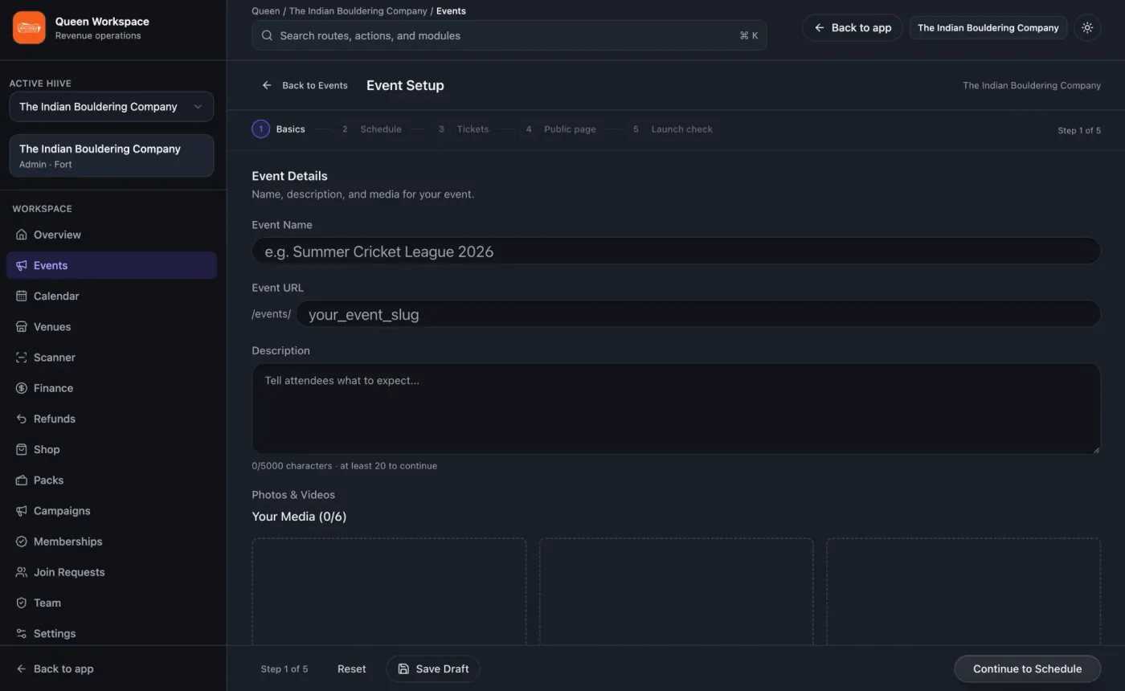
Task: Click the Join Requests people icon
Action: [x=22, y=572]
